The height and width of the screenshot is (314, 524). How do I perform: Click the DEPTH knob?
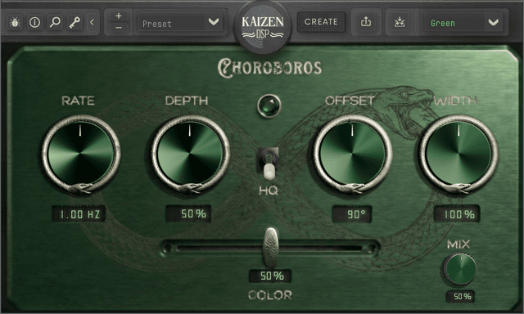coord(190,154)
